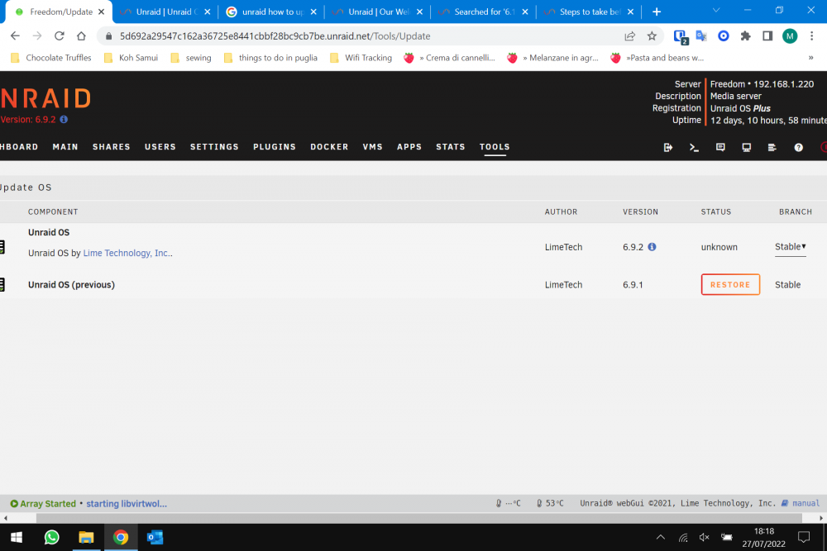Open Outlook from the taskbar
Image resolution: width=827 pixels, height=551 pixels.
tap(155, 537)
